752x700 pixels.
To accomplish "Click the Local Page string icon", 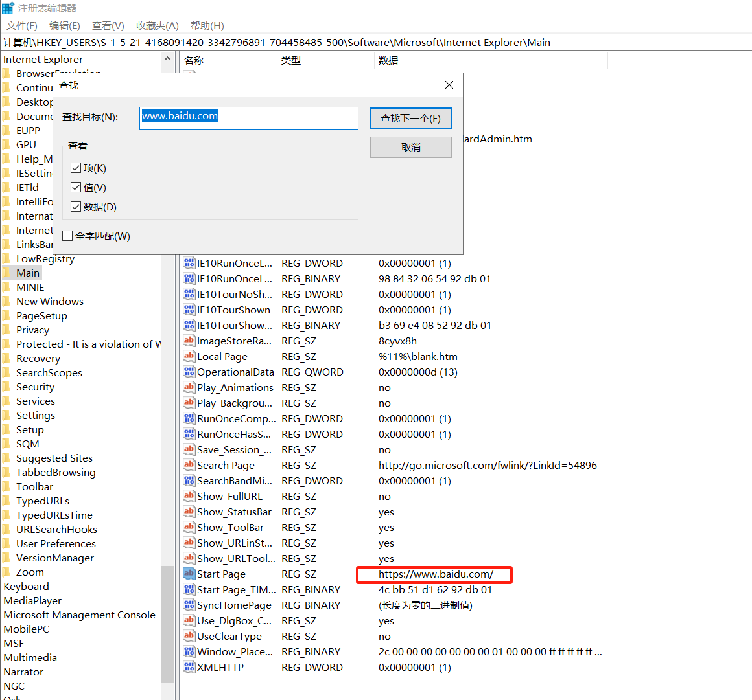I will 189,356.
